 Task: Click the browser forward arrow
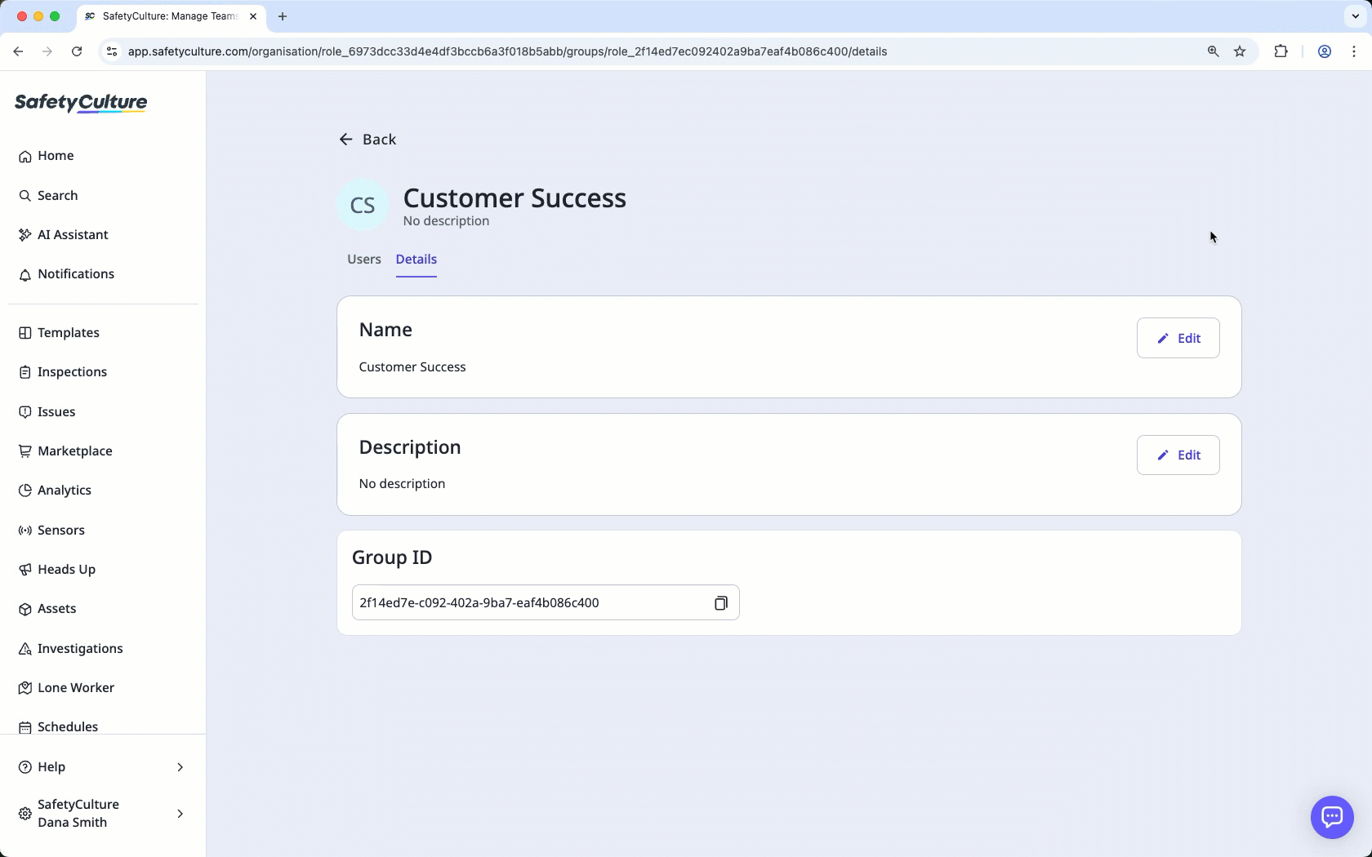click(47, 51)
